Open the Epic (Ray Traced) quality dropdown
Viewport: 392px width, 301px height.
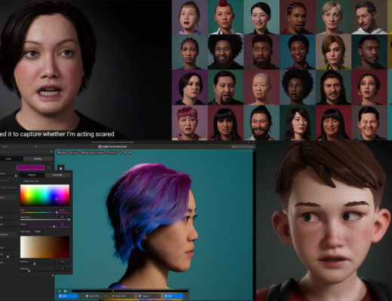(x=93, y=153)
